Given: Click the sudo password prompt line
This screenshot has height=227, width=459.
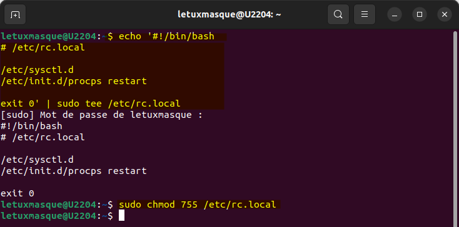Looking at the screenshot, I should (101, 115).
